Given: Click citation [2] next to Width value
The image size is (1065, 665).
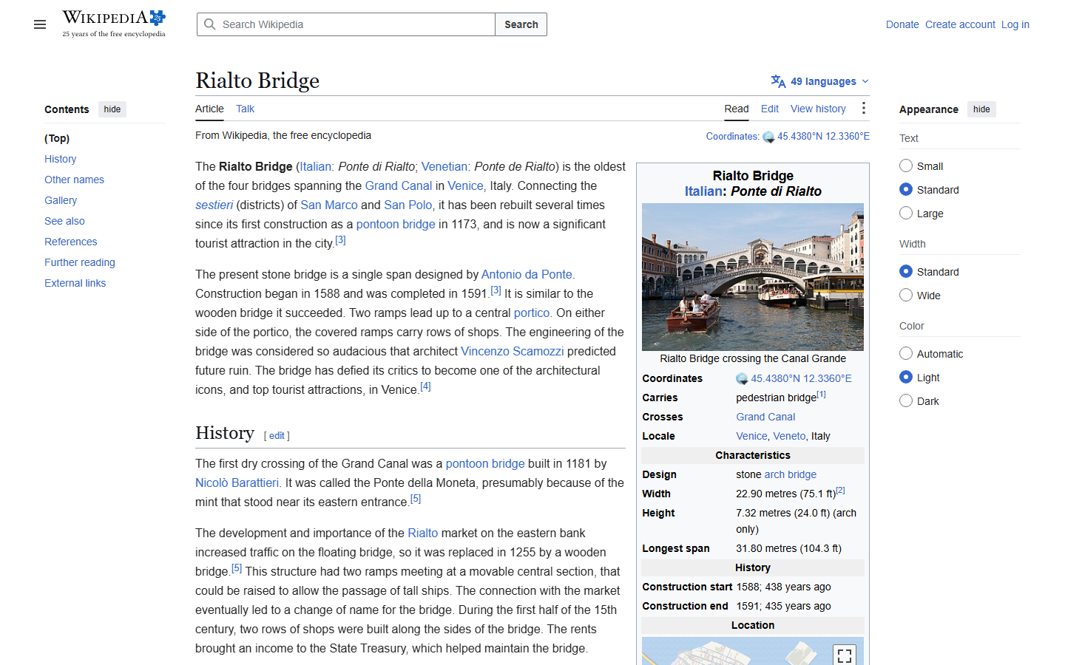Looking at the screenshot, I should click(840, 491).
